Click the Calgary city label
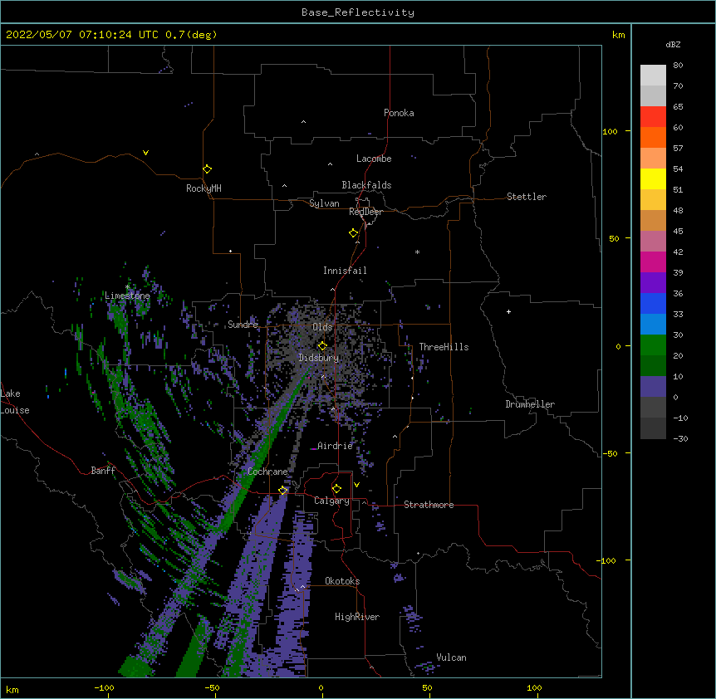This screenshot has width=716, height=699. [331, 501]
